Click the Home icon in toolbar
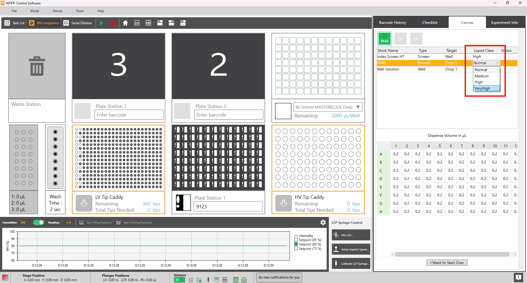The height and width of the screenshot is (283, 527). pos(125,23)
